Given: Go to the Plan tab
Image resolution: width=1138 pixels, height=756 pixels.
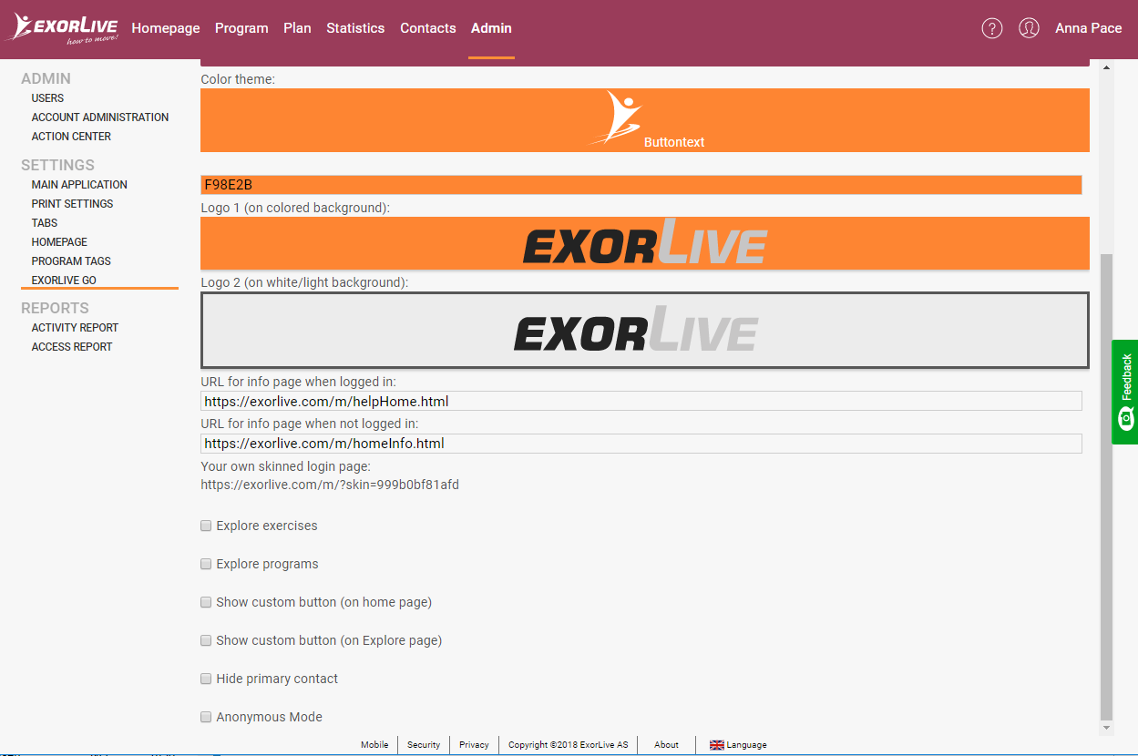Looking at the screenshot, I should [x=297, y=28].
